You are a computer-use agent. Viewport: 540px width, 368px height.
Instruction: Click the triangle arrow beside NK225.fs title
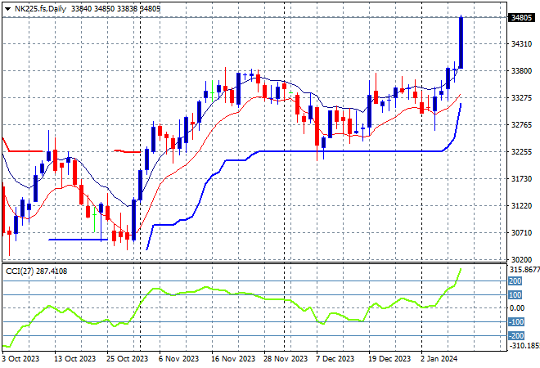pyautogui.click(x=7, y=7)
